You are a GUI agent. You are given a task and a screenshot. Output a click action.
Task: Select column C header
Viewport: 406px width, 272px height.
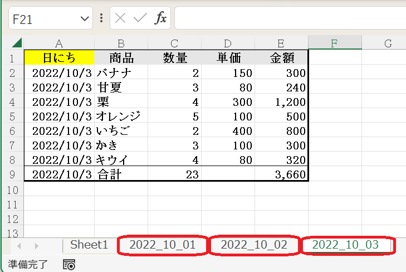tap(174, 43)
